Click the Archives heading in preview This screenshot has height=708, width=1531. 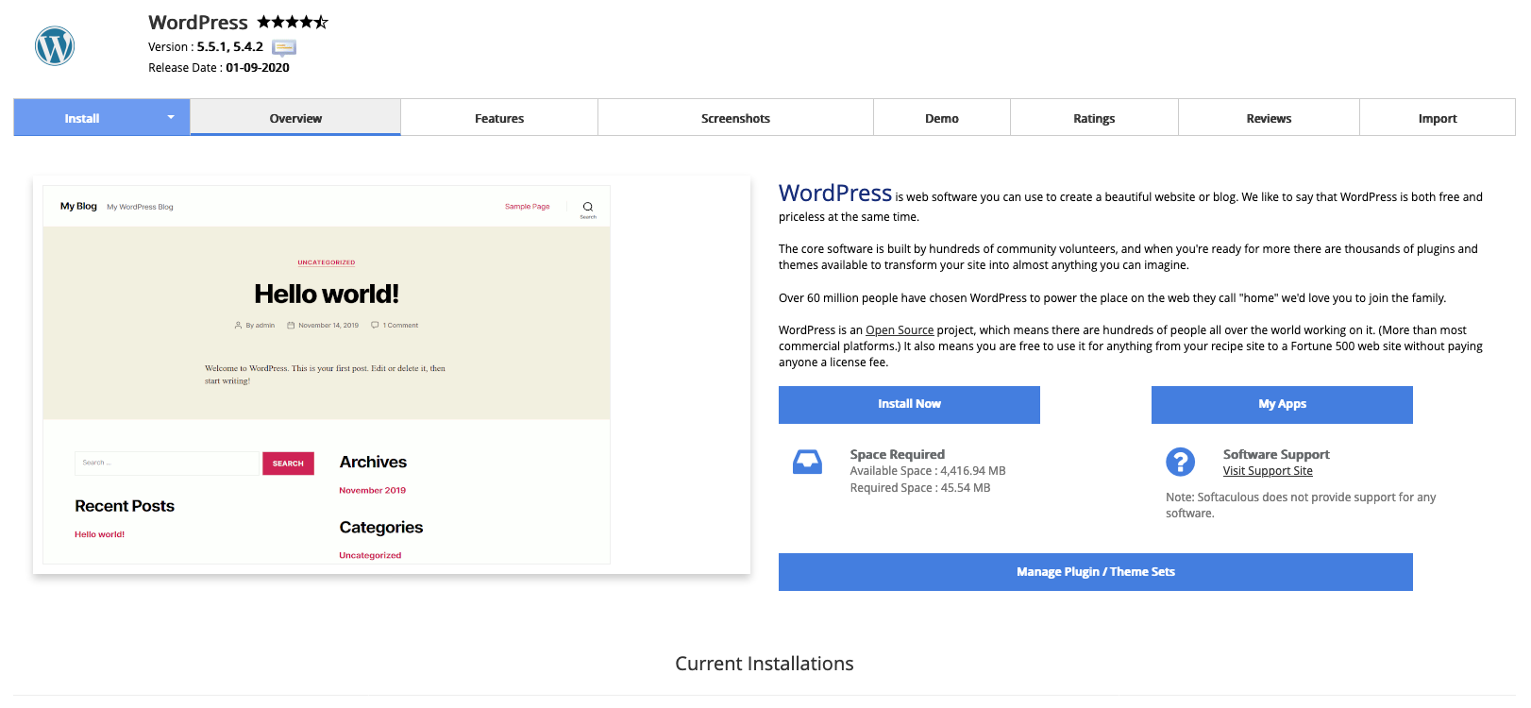coord(373,463)
